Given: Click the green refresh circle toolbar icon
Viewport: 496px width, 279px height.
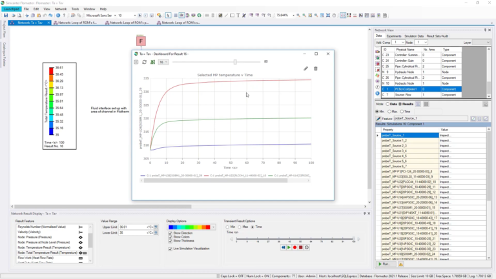Looking at the screenshot, I should (x=200, y=15).
